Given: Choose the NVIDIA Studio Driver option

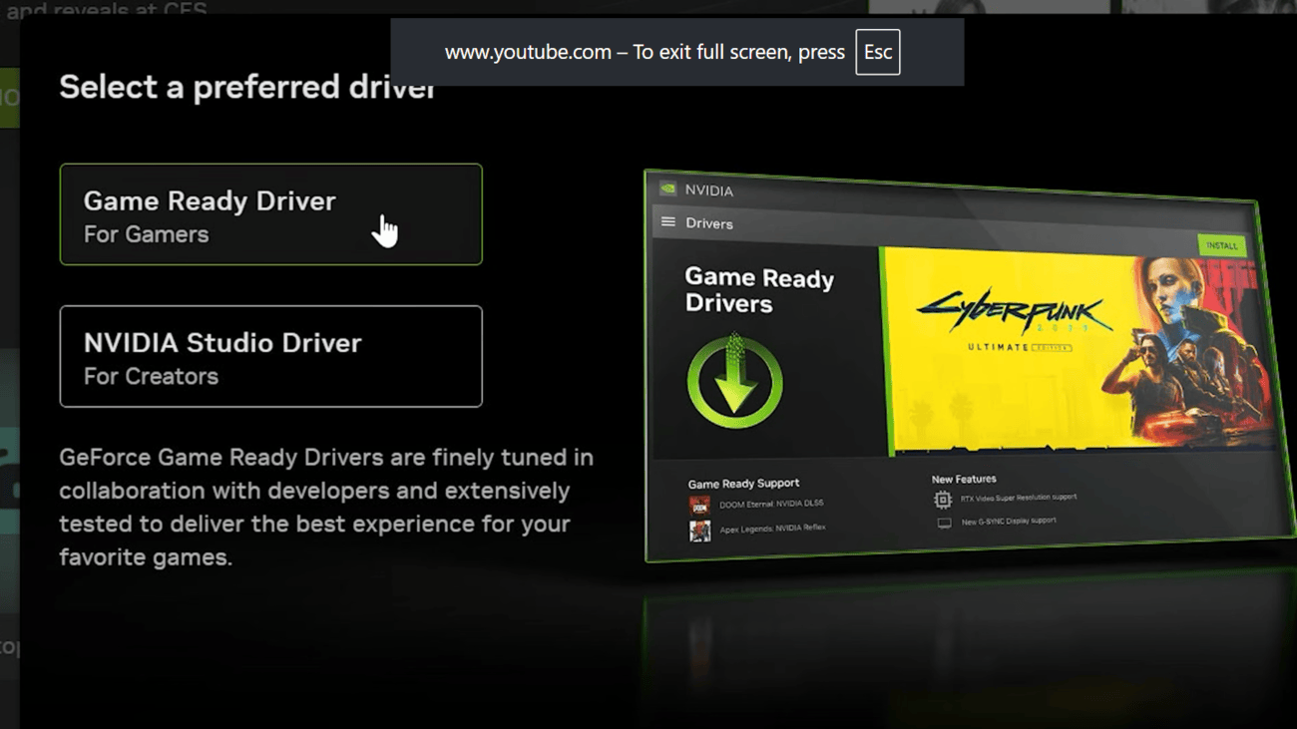Looking at the screenshot, I should tap(270, 356).
